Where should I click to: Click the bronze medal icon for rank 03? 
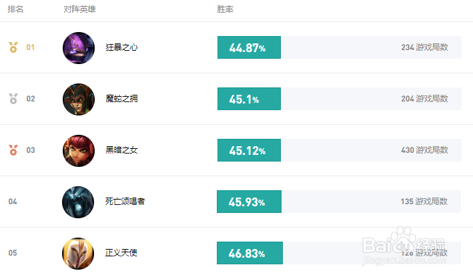tap(13, 150)
